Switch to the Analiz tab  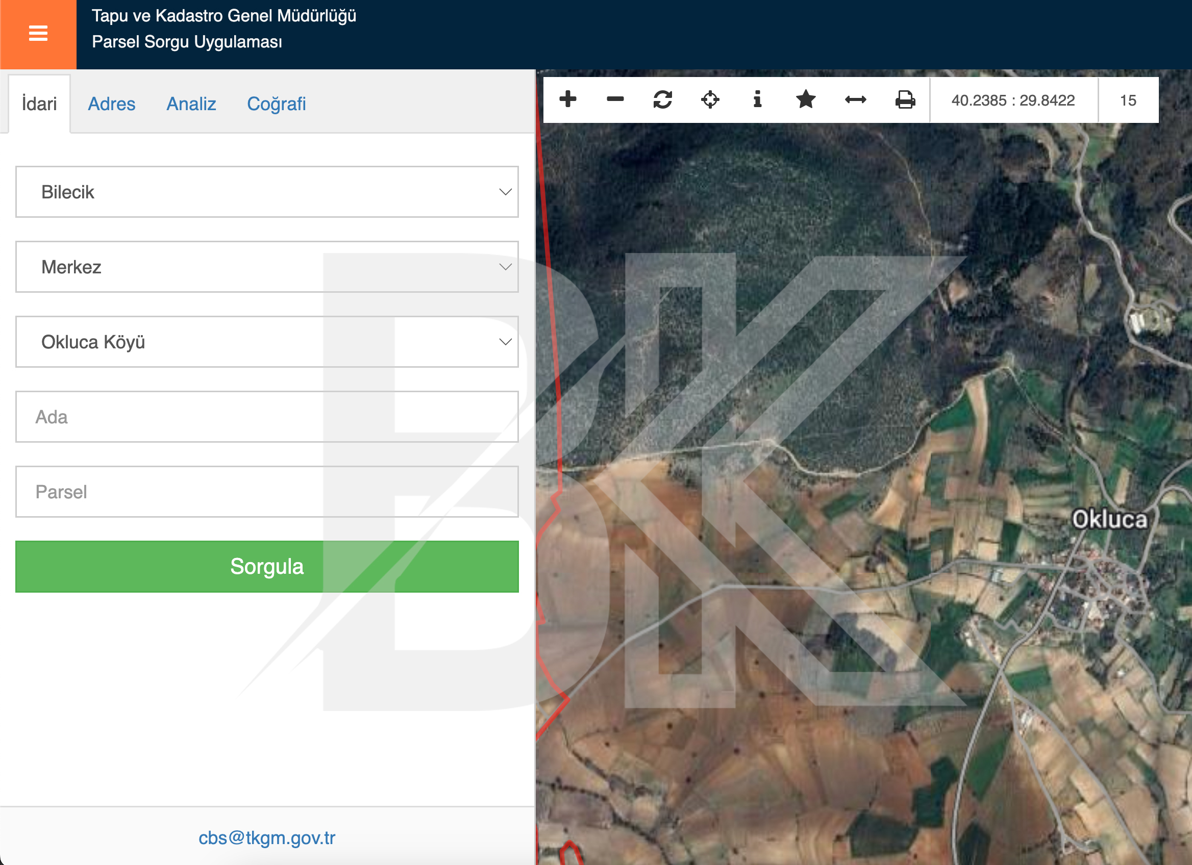191,104
